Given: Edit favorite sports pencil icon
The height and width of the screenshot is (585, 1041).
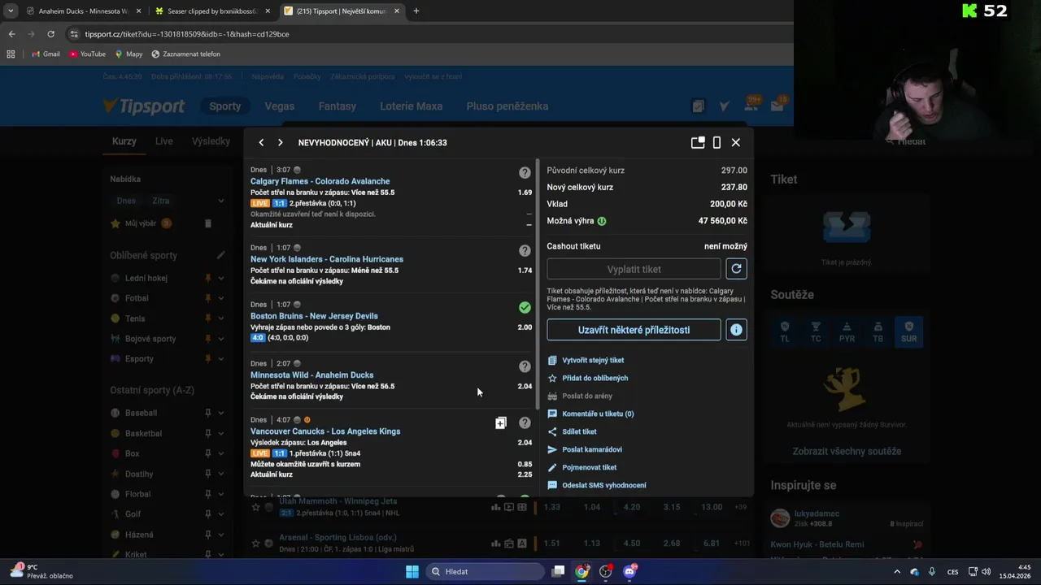Looking at the screenshot, I should [220, 255].
